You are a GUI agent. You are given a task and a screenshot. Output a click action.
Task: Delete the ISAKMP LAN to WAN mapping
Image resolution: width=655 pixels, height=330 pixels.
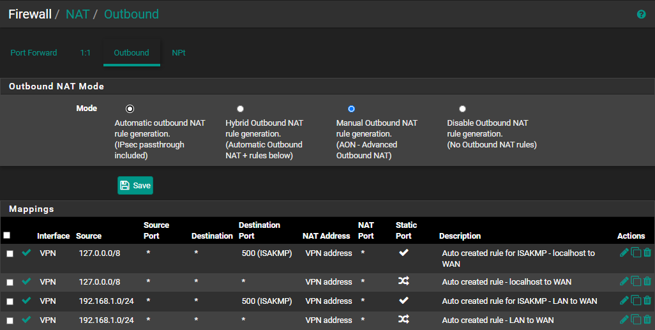(x=647, y=301)
